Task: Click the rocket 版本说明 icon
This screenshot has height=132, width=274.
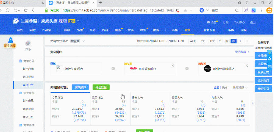Action: pos(10,41)
